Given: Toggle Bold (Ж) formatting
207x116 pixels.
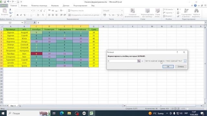Looking at the screenshot, I should point(17,15).
